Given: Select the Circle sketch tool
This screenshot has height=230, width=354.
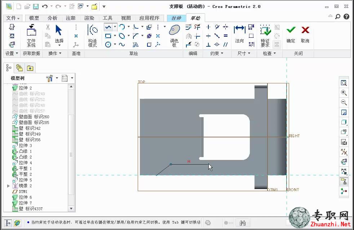Looking at the screenshot, I should [108, 45].
